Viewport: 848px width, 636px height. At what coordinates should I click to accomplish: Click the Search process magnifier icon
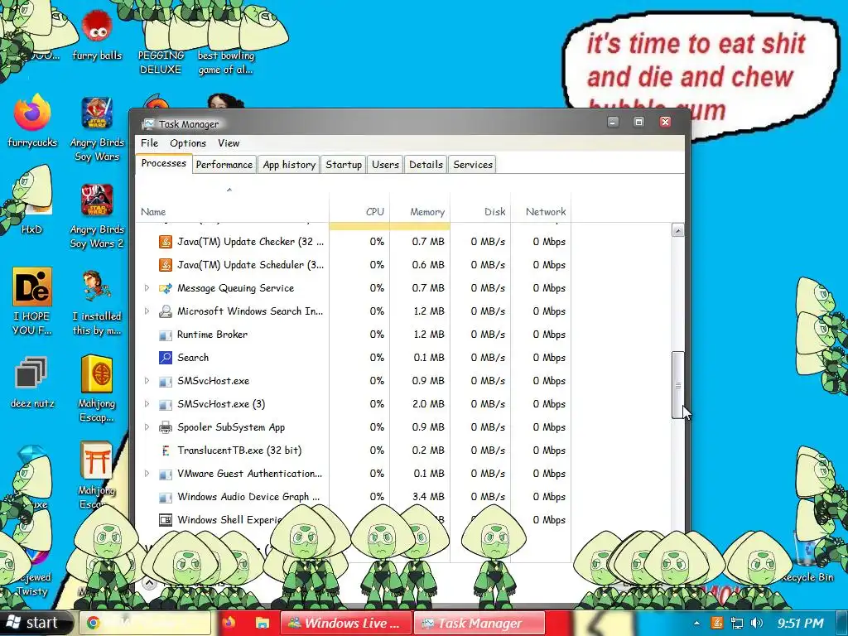coord(165,358)
